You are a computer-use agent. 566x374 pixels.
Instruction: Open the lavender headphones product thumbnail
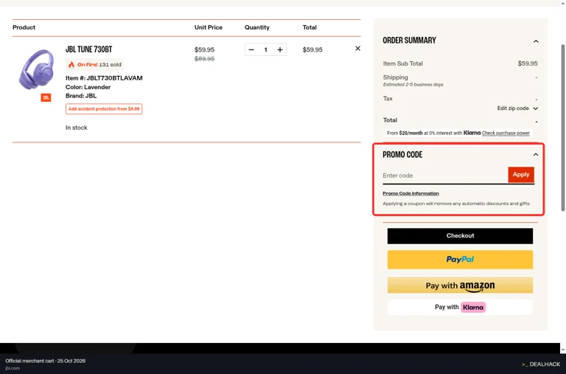click(35, 69)
